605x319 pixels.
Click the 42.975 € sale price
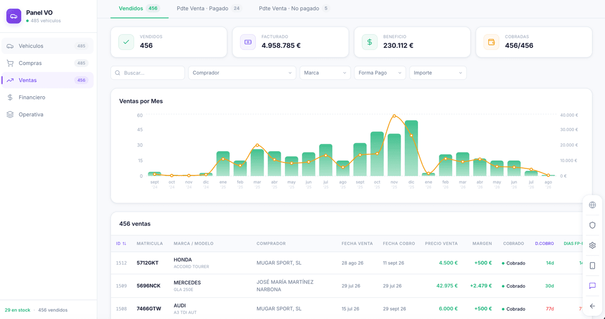point(447,286)
